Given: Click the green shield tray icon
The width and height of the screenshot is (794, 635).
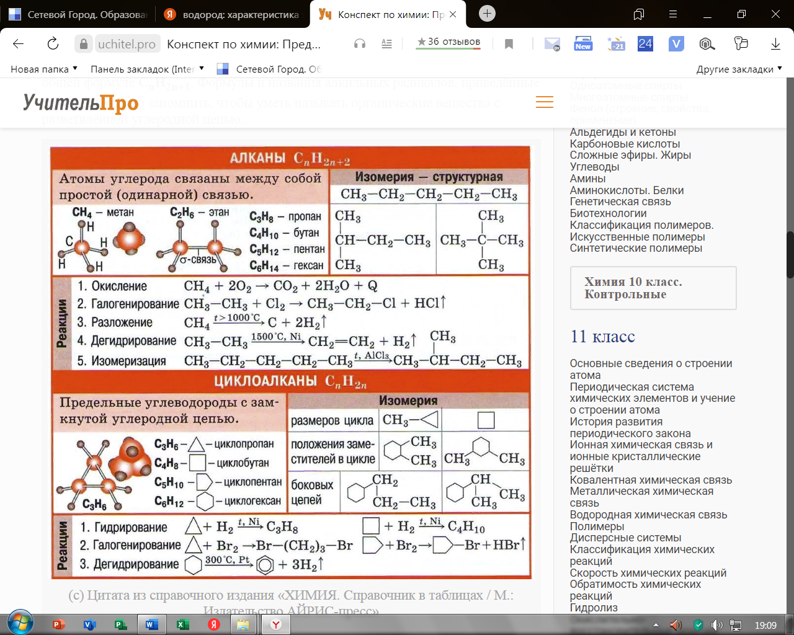Looking at the screenshot, I should click(698, 625).
